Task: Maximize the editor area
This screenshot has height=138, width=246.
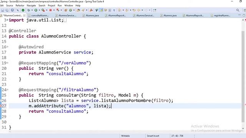Action: click(x=244, y=15)
